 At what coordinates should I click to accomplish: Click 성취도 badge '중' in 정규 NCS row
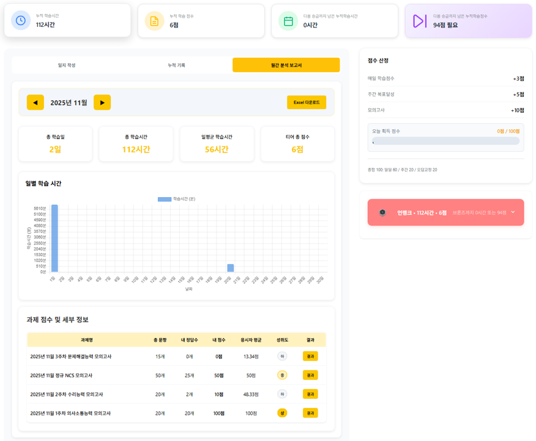[x=282, y=375]
